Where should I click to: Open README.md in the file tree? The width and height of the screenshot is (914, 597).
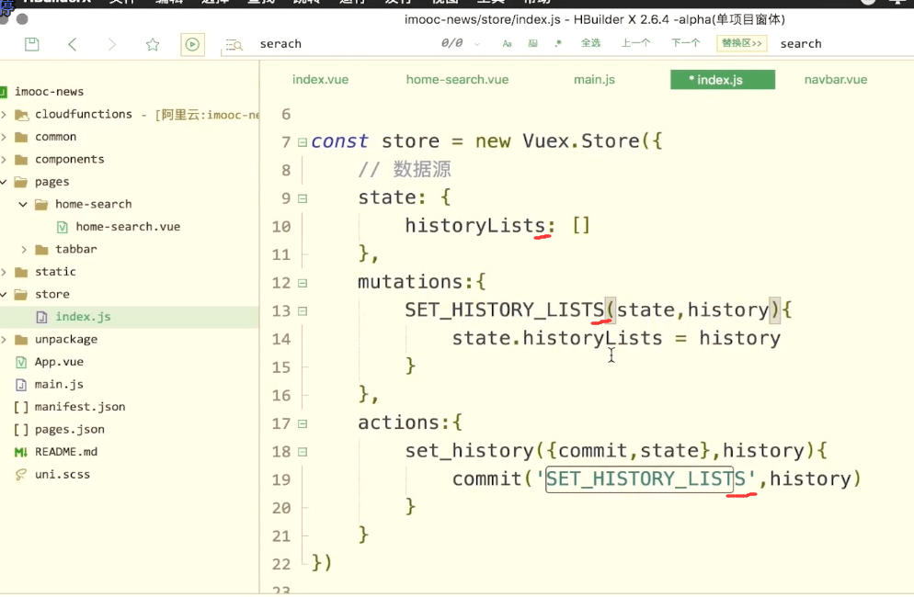pos(66,452)
